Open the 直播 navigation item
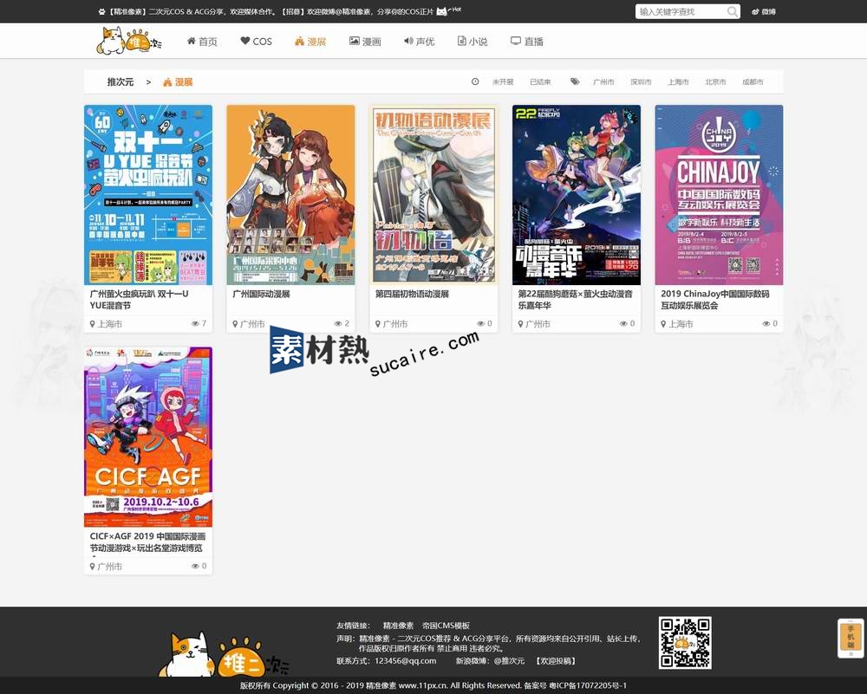The height and width of the screenshot is (694, 867). [527, 42]
